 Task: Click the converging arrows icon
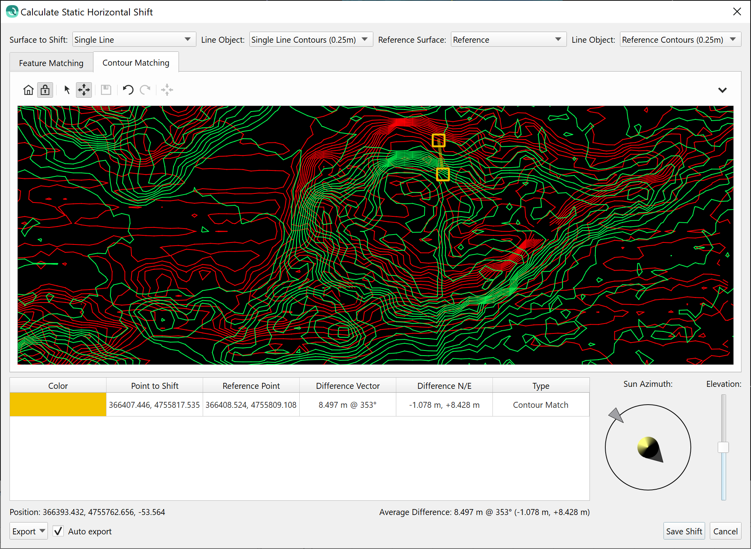[x=167, y=90]
